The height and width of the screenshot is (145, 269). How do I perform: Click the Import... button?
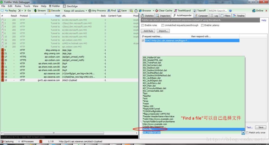pos(163,31)
